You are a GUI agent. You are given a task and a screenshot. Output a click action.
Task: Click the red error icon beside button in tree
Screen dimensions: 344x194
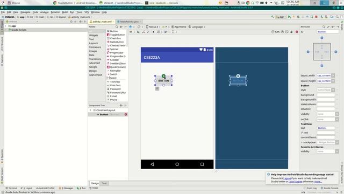tap(126, 114)
